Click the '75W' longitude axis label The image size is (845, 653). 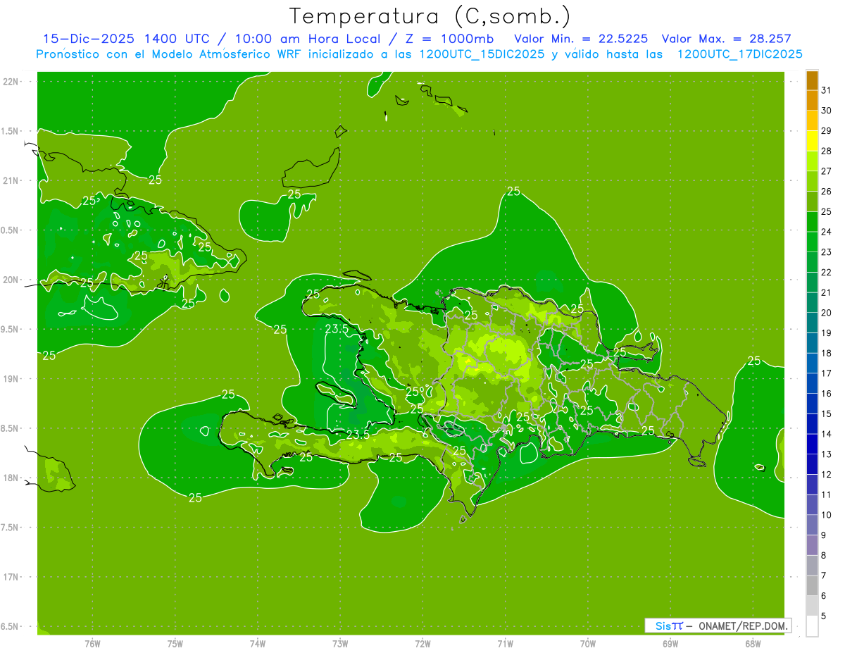175,643
